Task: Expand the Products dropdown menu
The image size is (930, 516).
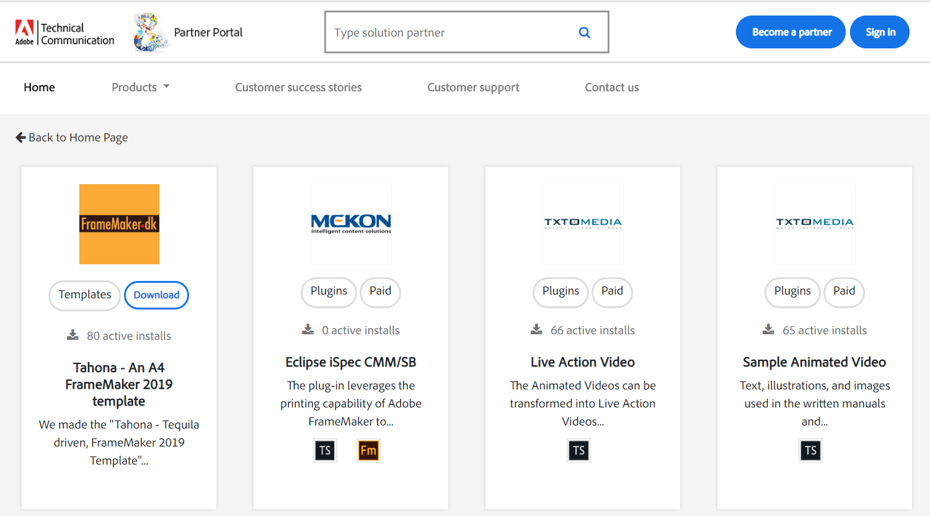Action: [x=140, y=87]
